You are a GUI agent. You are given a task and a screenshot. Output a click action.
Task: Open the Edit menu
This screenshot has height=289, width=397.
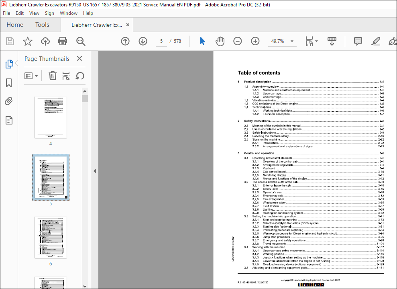[x=20, y=13]
